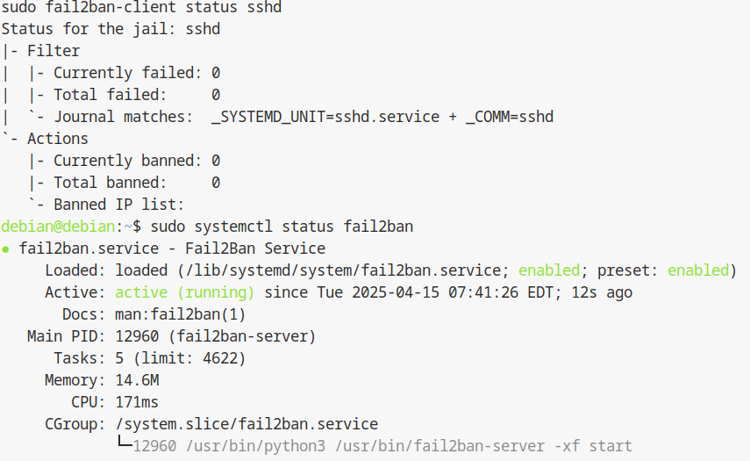The image size is (750, 461).
Task: Click the /system.slice/fail2ban.service CGroup path
Action: (x=246, y=424)
